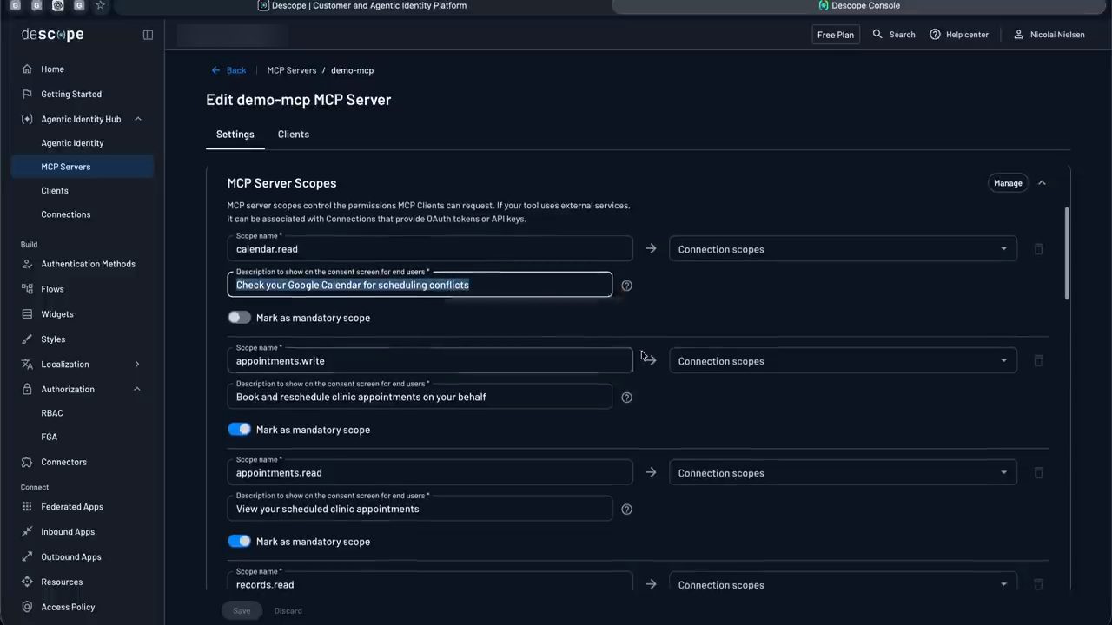Click help icon beside appointments.write description
This screenshot has height=625, width=1112.
click(627, 398)
